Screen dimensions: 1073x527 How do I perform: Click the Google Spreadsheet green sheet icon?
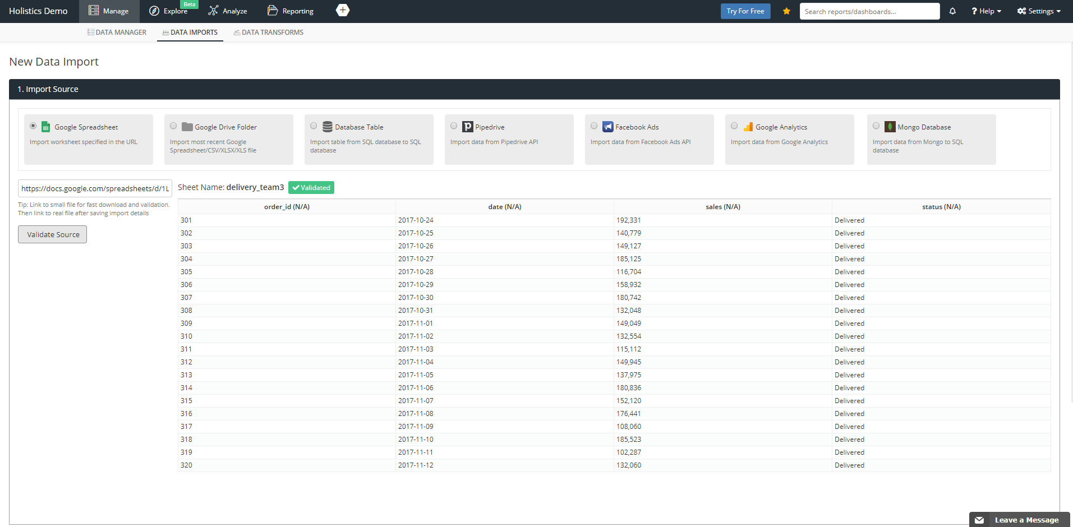(46, 127)
